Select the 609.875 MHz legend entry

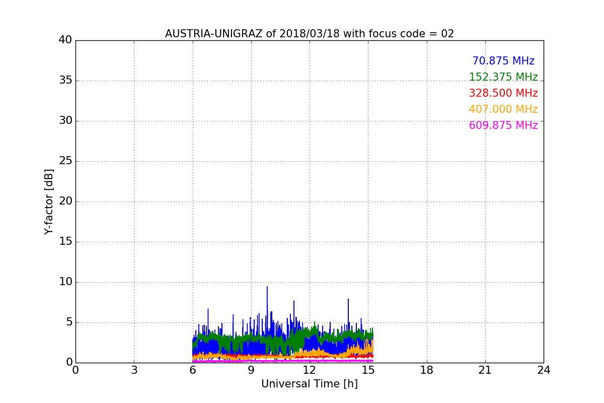[x=503, y=125]
